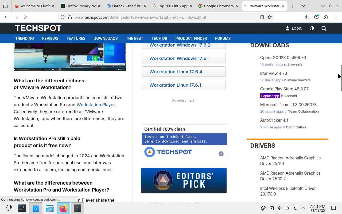The width and height of the screenshot is (342, 214).
Task: Open the Firefox extensions panel
Action: (326, 17)
